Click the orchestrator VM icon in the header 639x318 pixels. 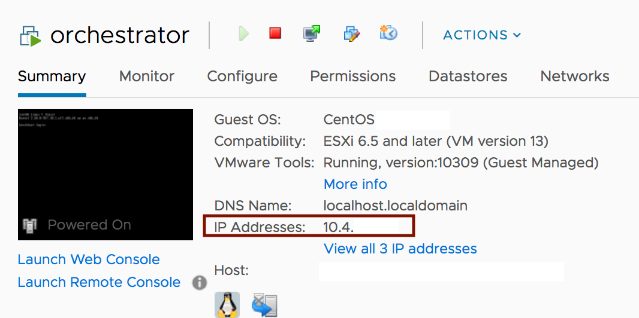coord(31,36)
